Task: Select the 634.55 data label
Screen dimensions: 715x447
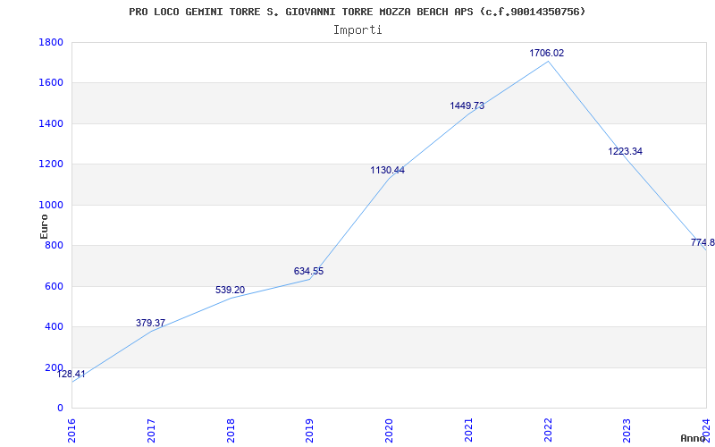Action: tap(308, 271)
